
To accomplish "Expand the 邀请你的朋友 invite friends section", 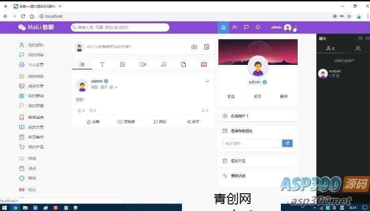I will click(x=258, y=131).
